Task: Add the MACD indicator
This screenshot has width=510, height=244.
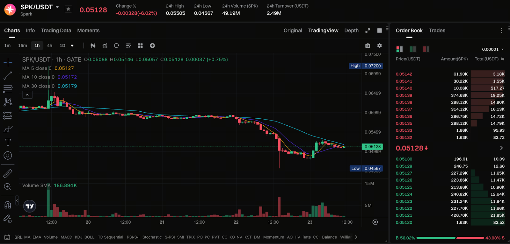Action: pyautogui.click(x=66, y=237)
